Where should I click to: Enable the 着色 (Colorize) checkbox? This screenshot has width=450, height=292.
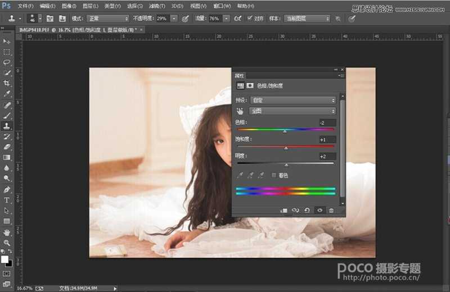coord(274,175)
